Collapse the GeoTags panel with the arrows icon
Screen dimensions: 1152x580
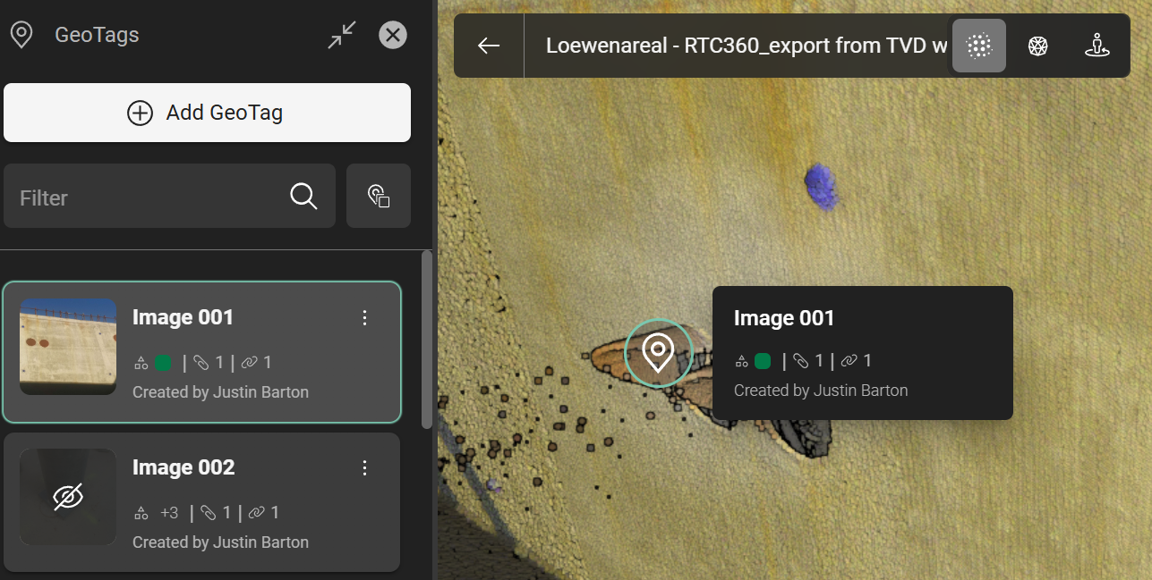[x=342, y=36]
